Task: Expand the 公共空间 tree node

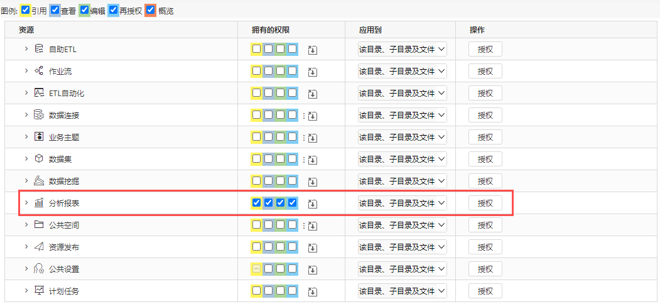Action: [26, 225]
